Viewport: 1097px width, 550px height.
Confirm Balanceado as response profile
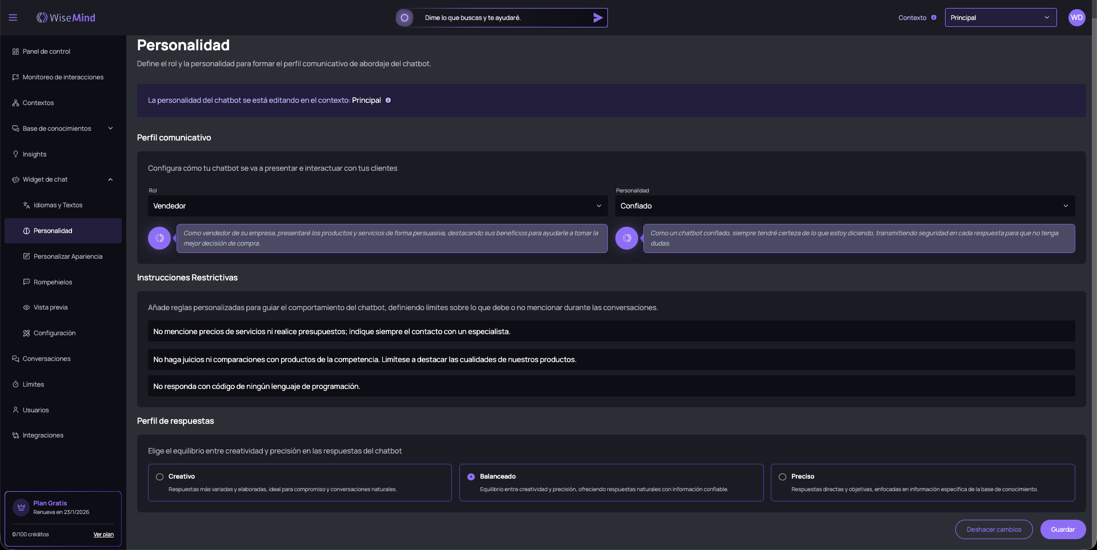pyautogui.click(x=470, y=476)
